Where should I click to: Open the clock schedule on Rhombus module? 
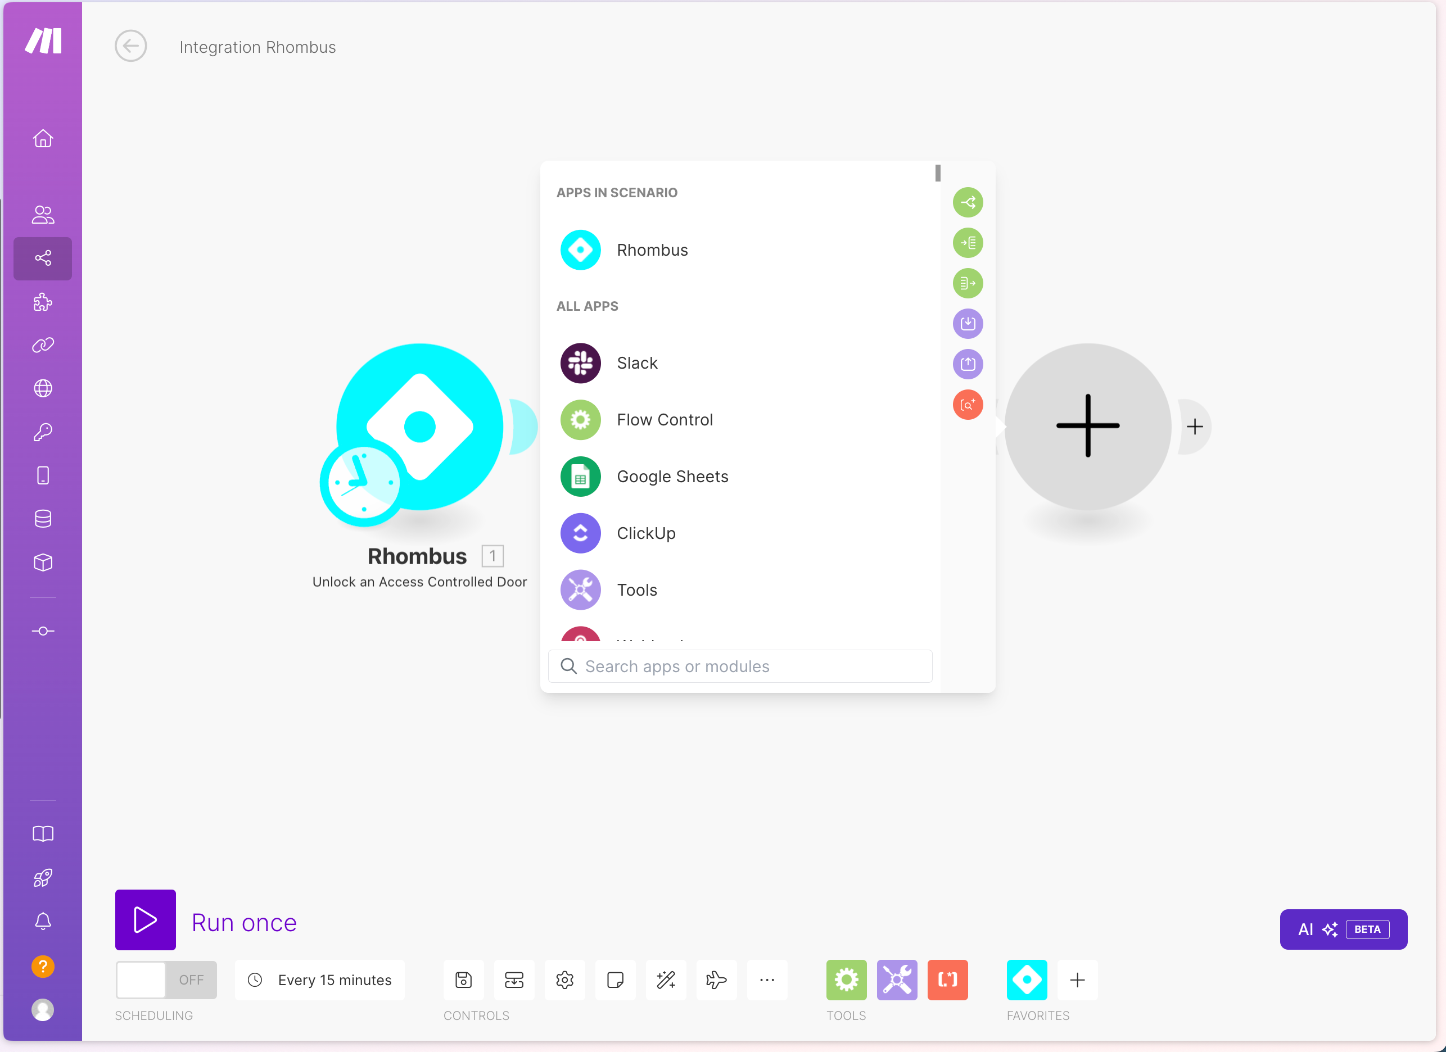tap(363, 483)
